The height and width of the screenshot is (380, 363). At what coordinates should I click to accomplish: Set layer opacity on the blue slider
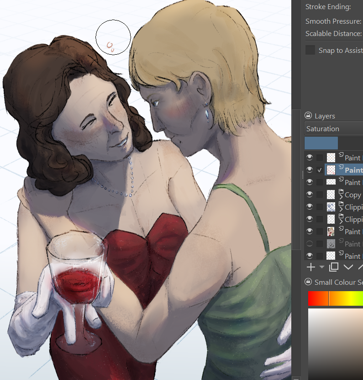pos(334,143)
